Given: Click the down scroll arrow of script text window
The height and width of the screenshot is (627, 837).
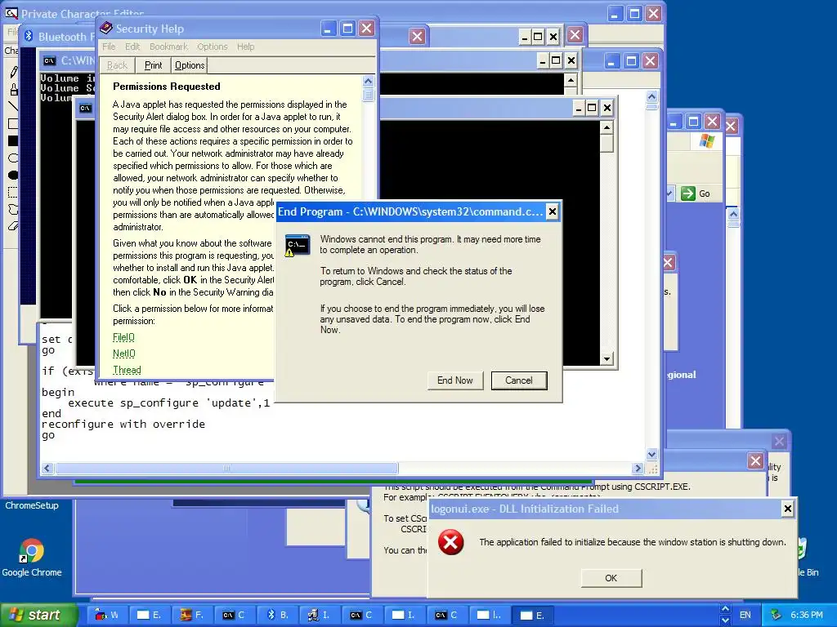Looking at the screenshot, I should pos(651,454).
